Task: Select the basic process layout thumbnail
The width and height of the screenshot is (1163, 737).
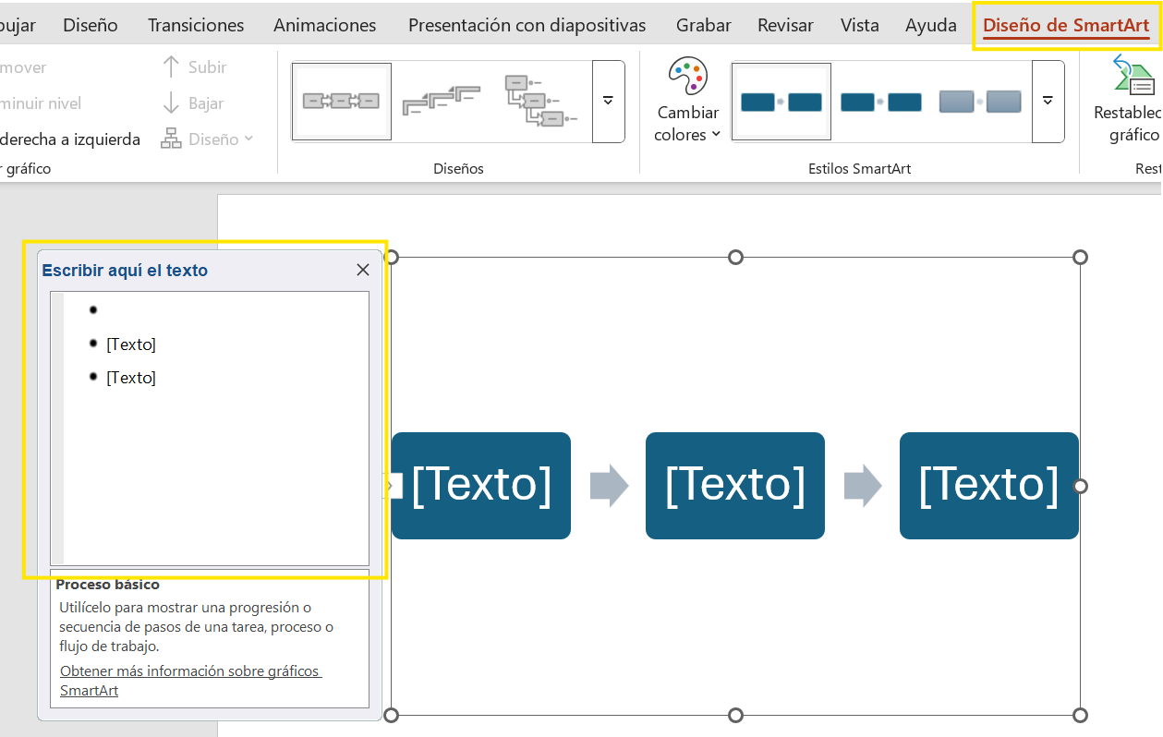Action: [342, 101]
